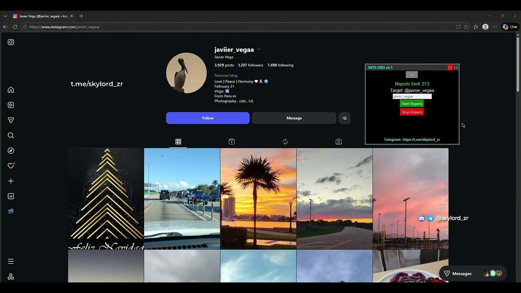Viewport: 521px width, 293px height.
Task: Click the add similar accounts button
Action: coord(344,118)
